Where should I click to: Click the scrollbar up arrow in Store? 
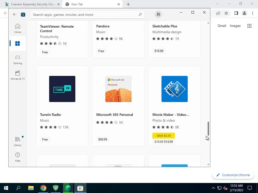pos(208,23)
